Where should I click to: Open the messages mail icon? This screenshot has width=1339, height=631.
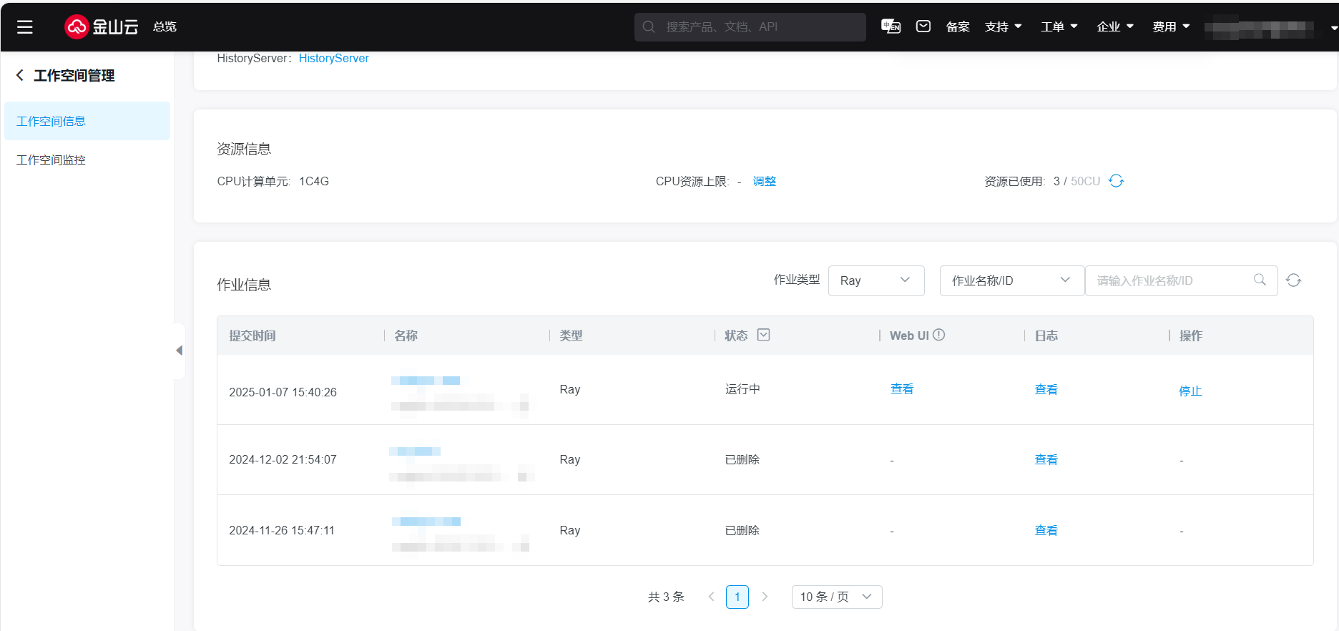[x=923, y=26]
